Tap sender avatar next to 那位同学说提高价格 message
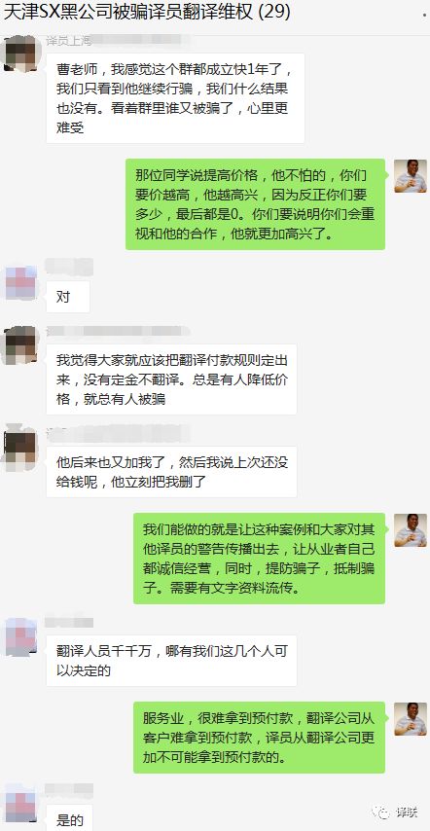Image resolution: width=430 pixels, height=831 pixels. (x=411, y=175)
